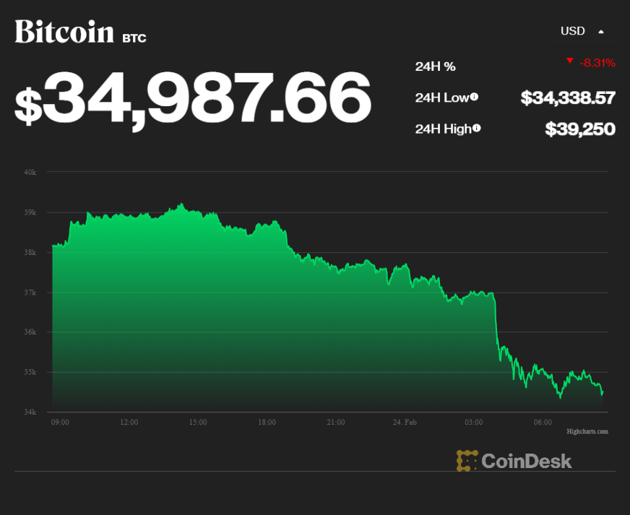Click the $34,338.57 low price value
This screenshot has width=630, height=515.
(568, 98)
